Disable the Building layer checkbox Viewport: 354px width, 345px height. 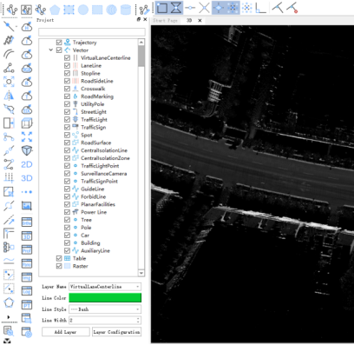coord(67,242)
